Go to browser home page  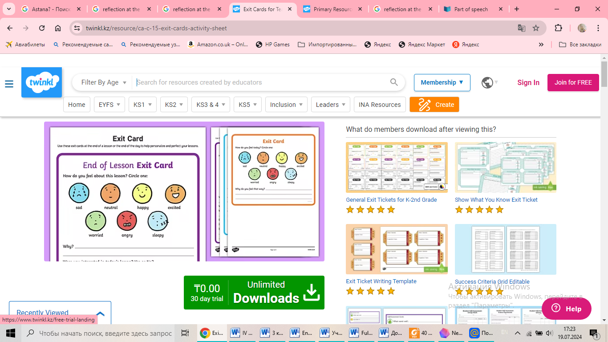(58, 28)
